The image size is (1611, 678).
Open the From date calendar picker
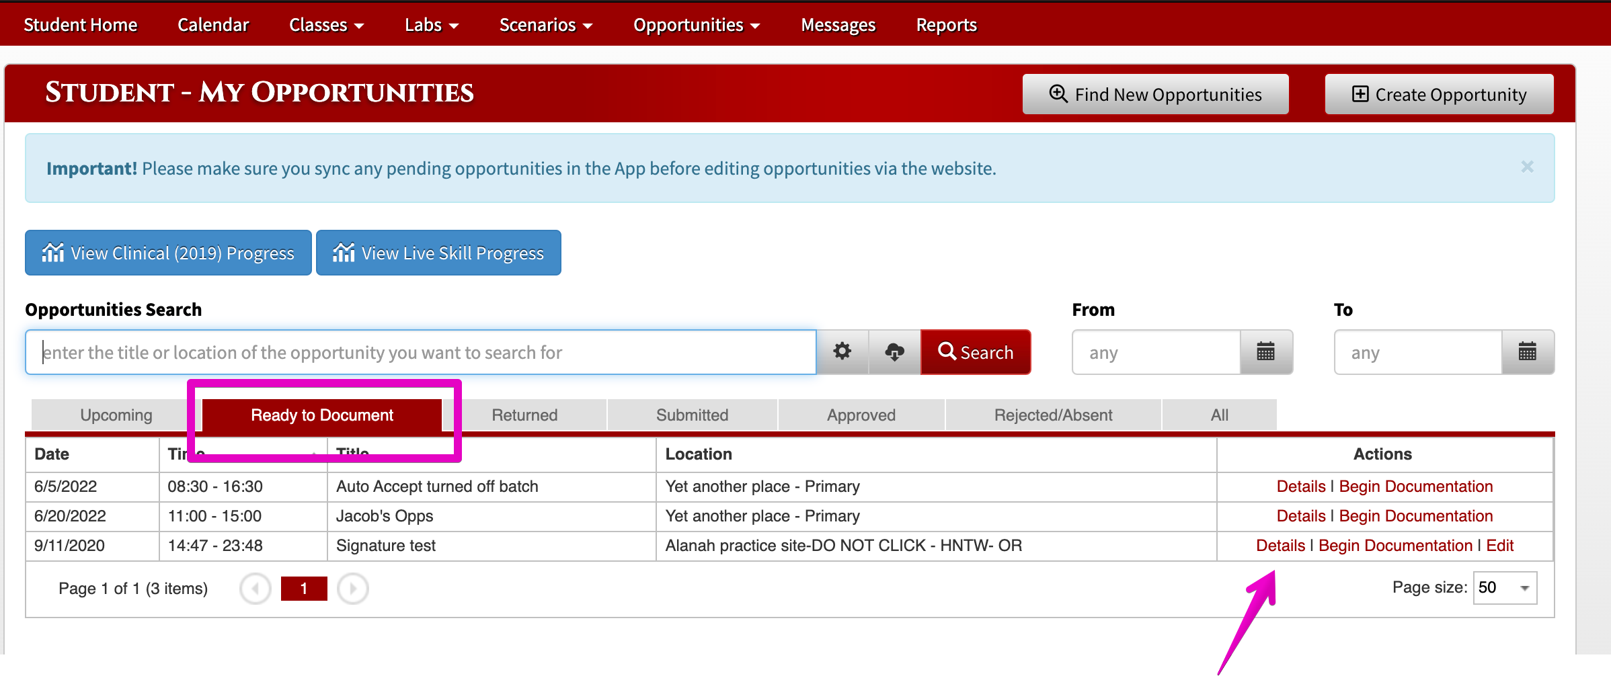point(1265,351)
